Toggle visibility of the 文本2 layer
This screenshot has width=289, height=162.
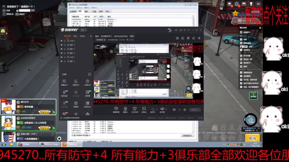click(x=61, y=41)
